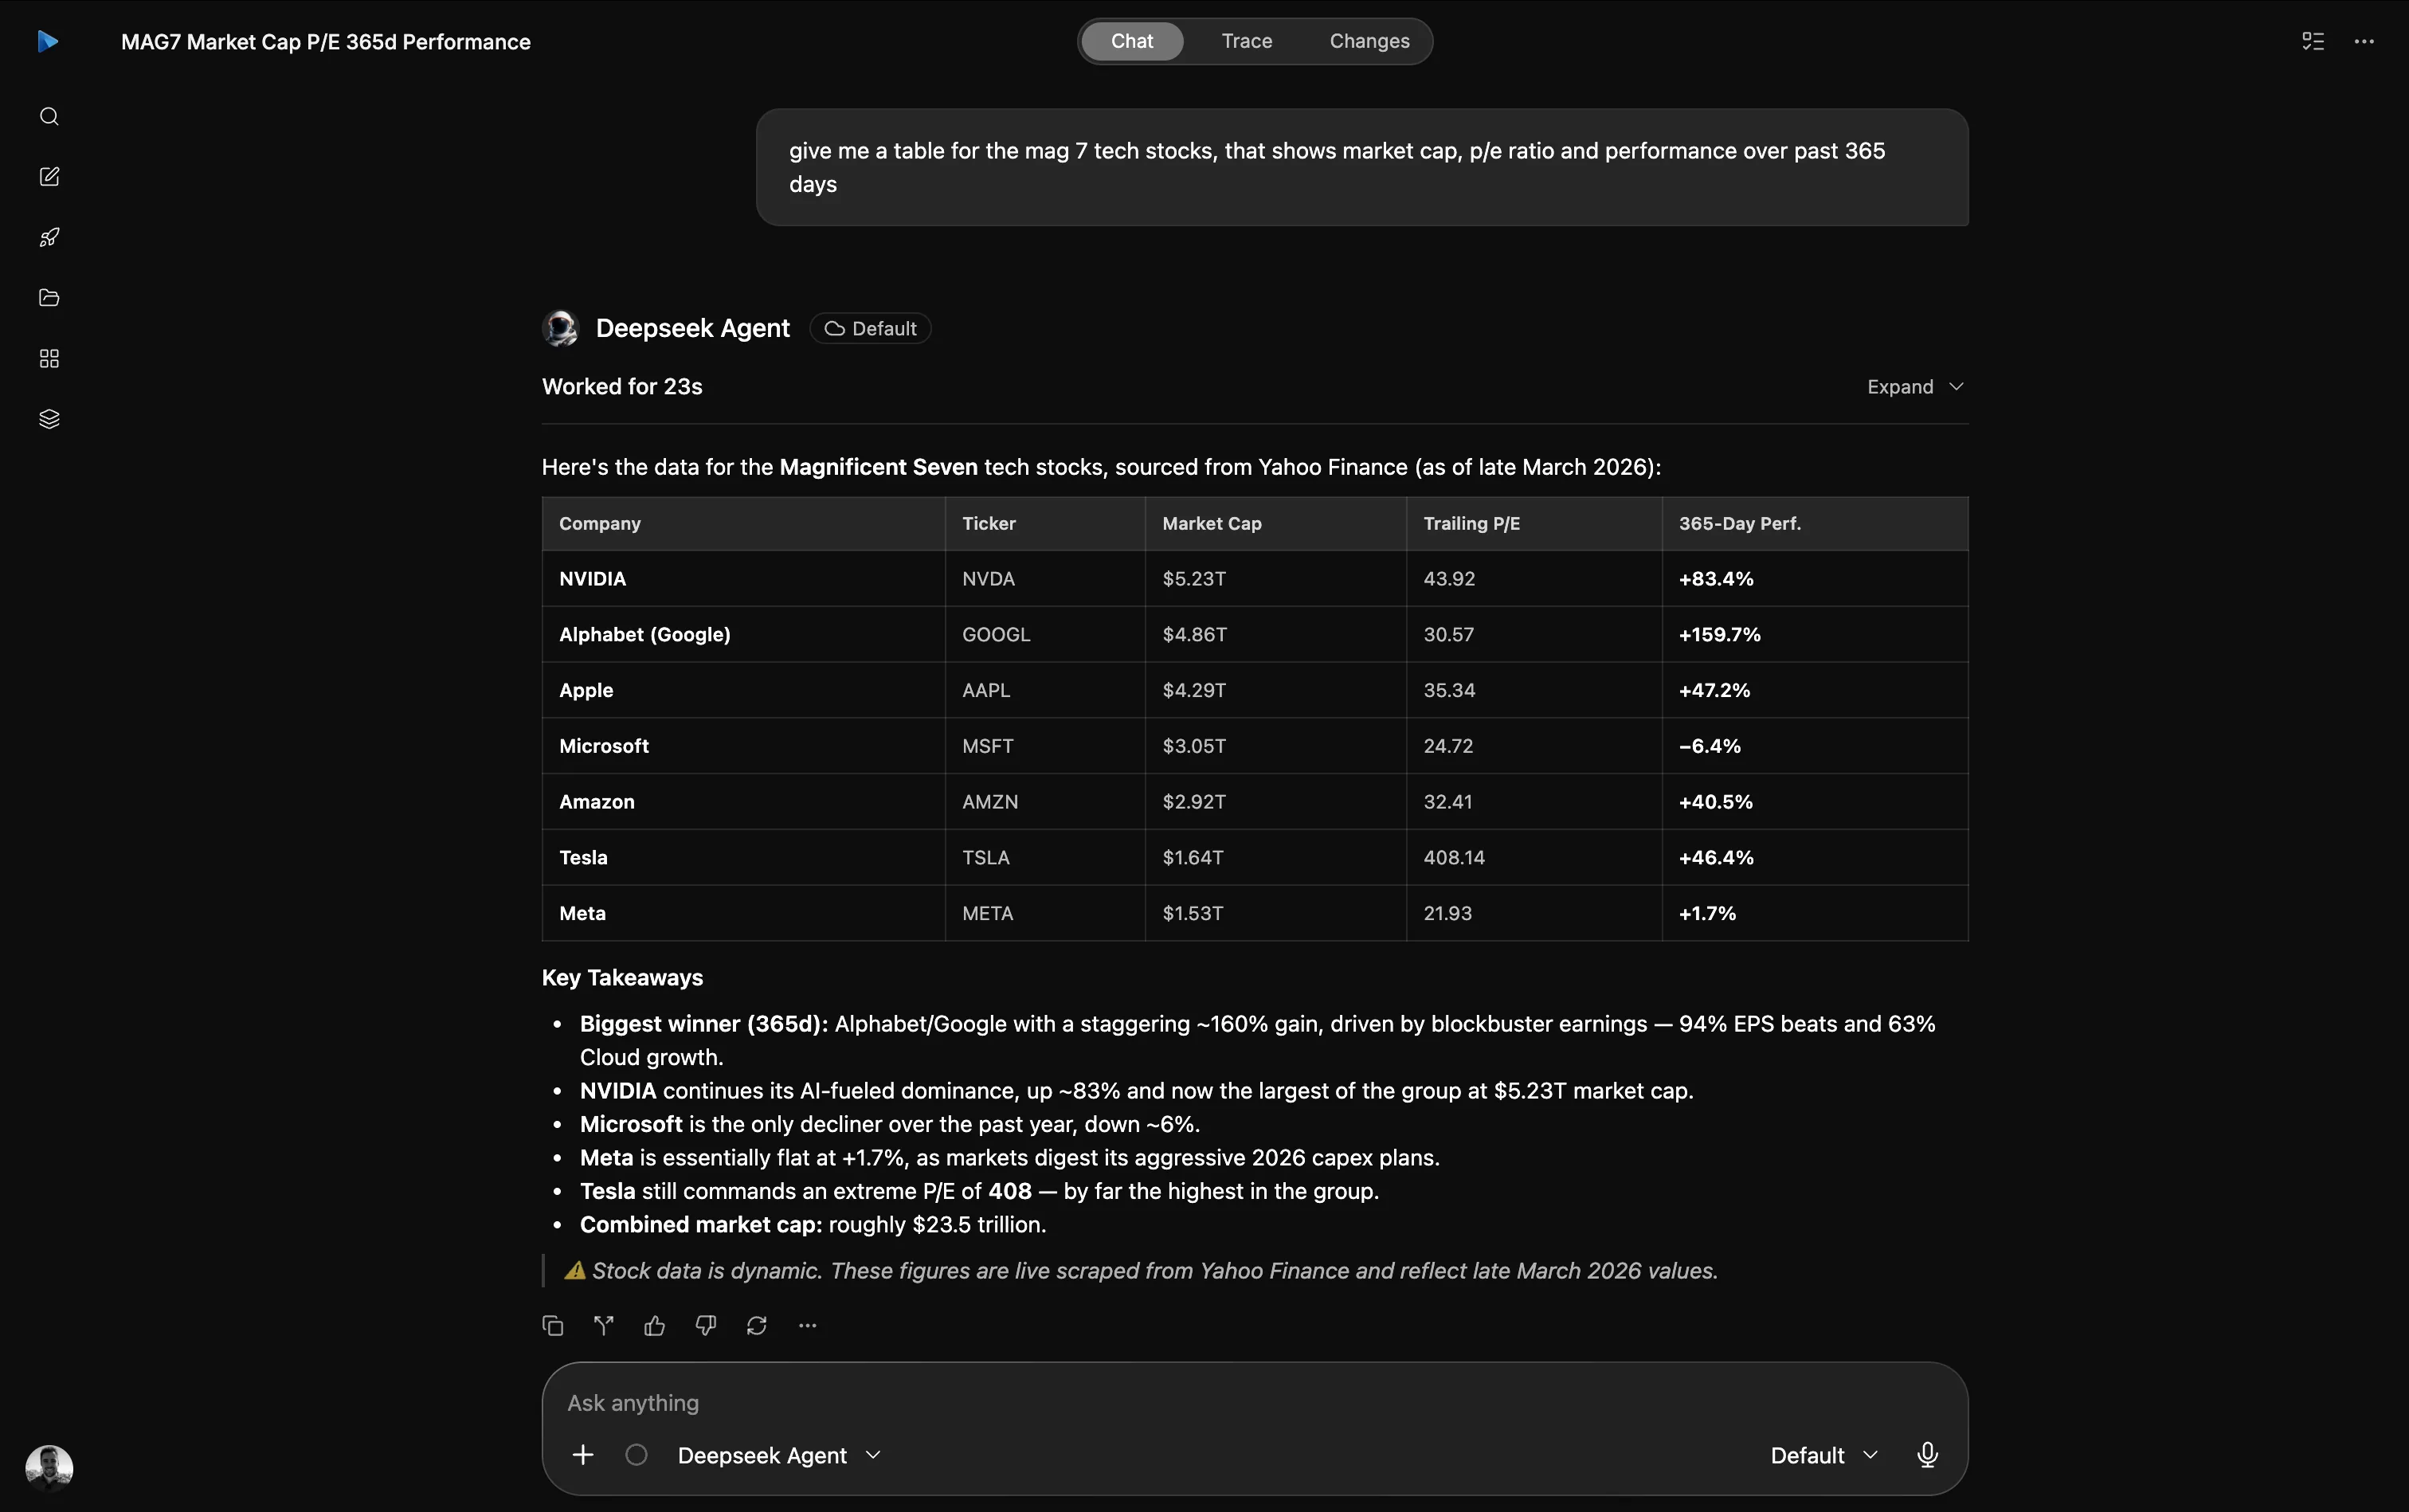2409x1512 pixels.
Task: Click the 'Deepseek Agent' name heading
Action: [x=693, y=328]
